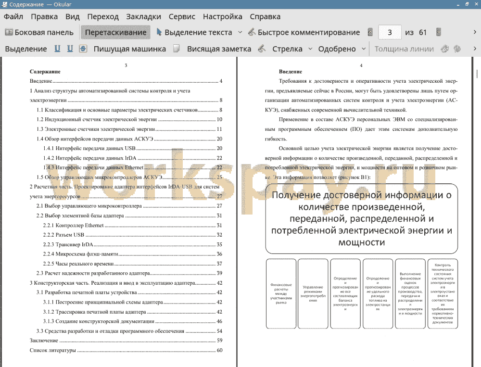
Task: Click the vertical scrollbar handle
Action: (x=477, y=74)
